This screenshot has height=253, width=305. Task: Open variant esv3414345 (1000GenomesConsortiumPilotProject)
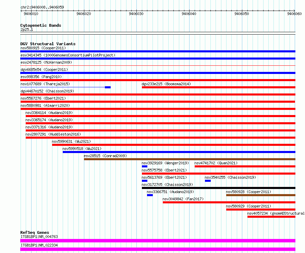tap(68, 55)
